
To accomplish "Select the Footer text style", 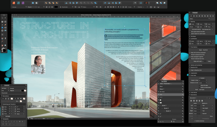I will (x=171, y=119).
